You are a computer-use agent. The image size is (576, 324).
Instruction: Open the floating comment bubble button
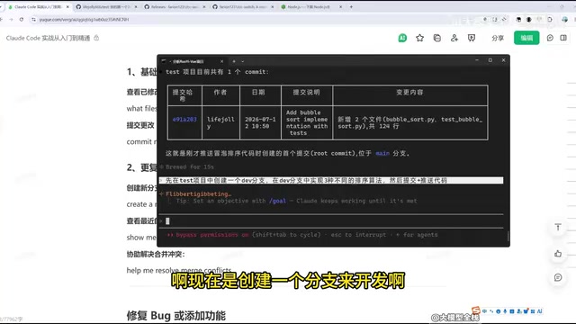pos(558,277)
